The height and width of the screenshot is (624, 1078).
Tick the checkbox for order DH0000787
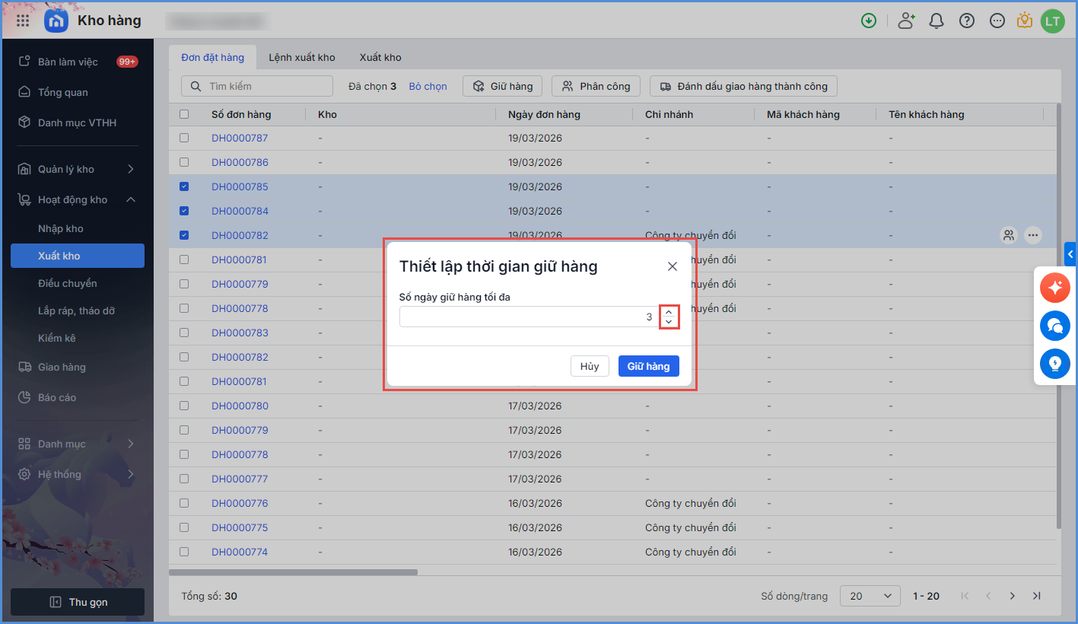(184, 138)
